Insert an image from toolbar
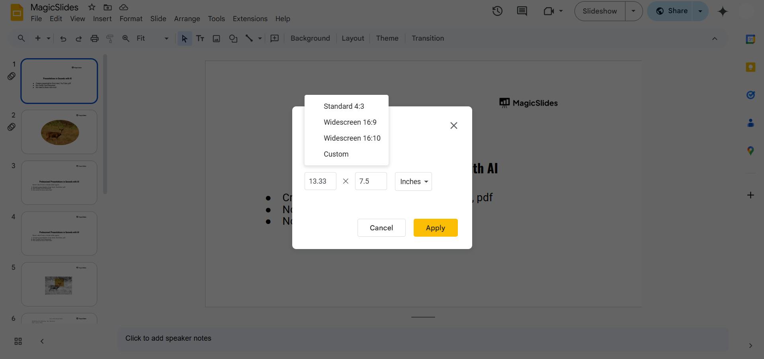The height and width of the screenshot is (359, 764). pyautogui.click(x=216, y=38)
